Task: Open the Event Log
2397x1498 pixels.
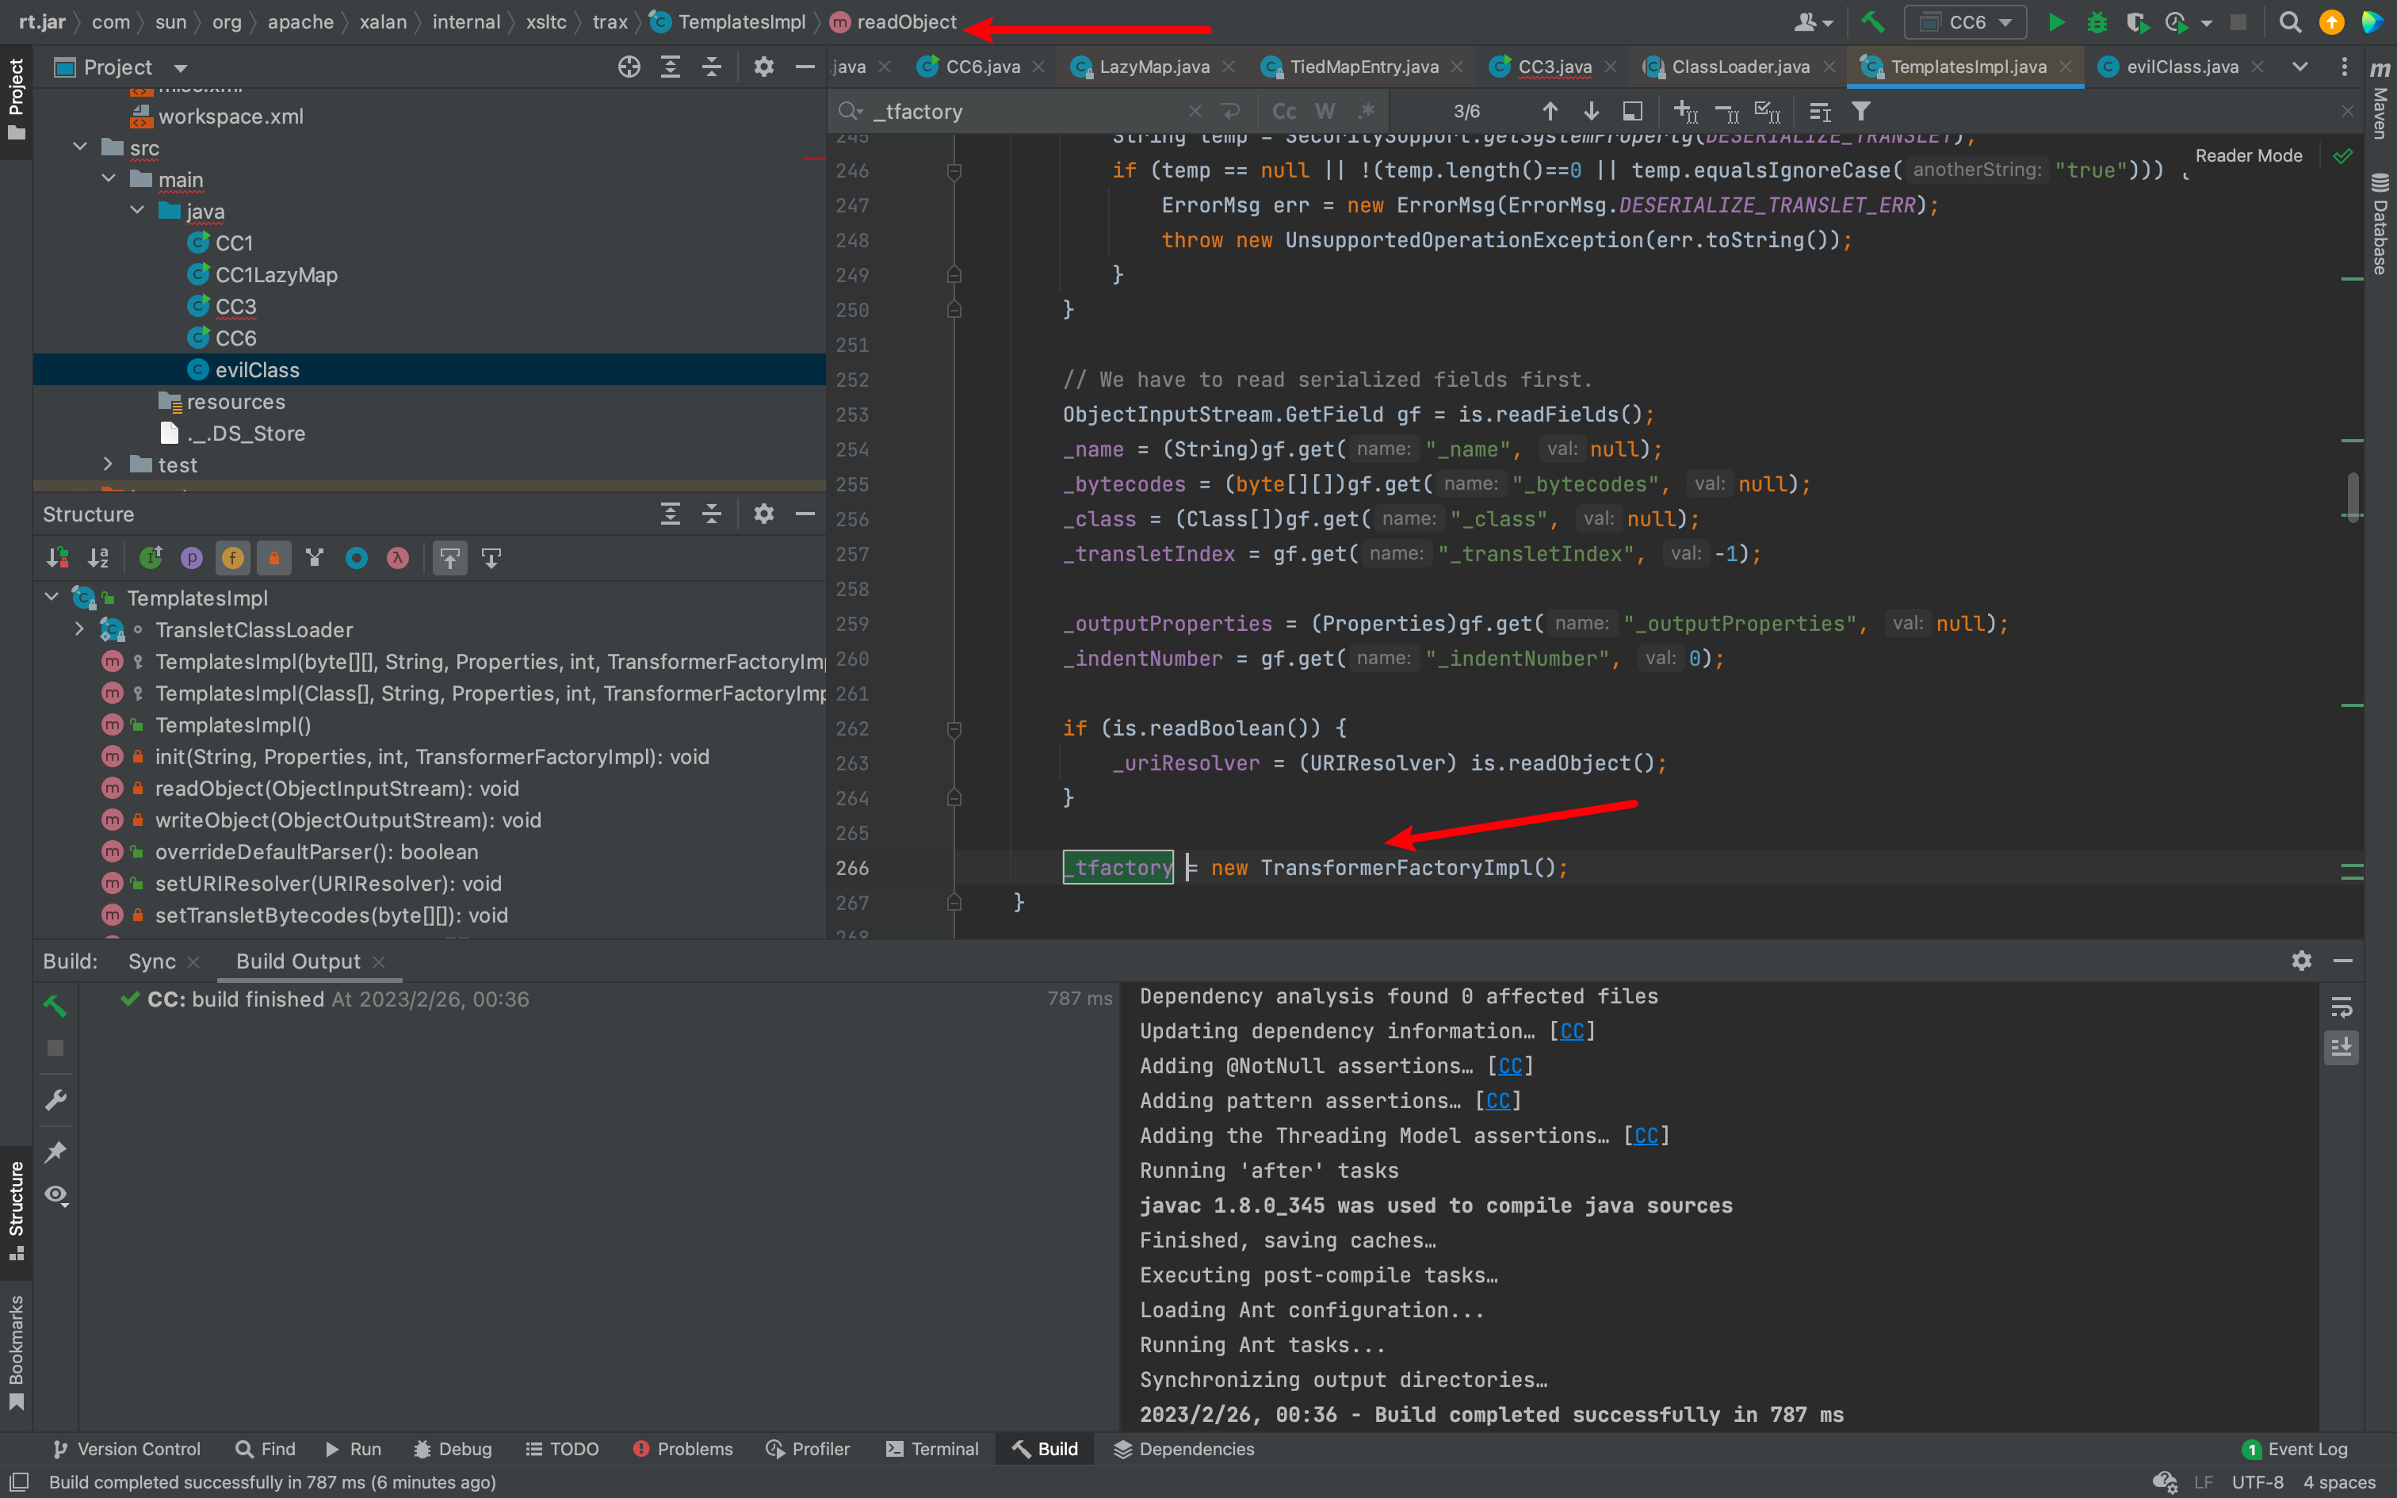Action: [2295, 1449]
